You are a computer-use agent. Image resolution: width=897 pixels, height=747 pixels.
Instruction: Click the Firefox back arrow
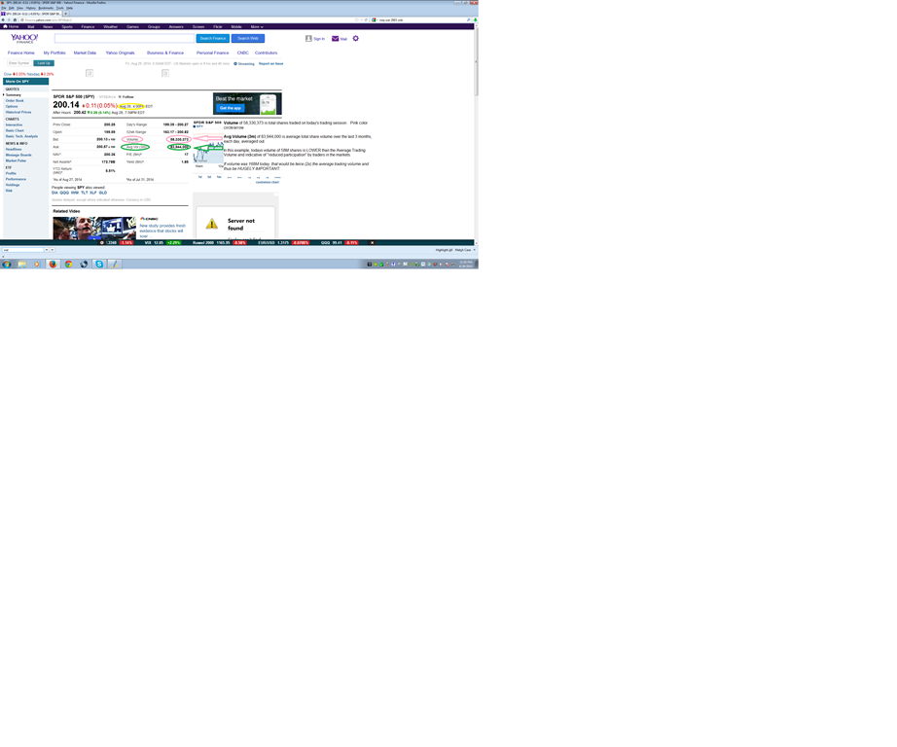point(3,20)
